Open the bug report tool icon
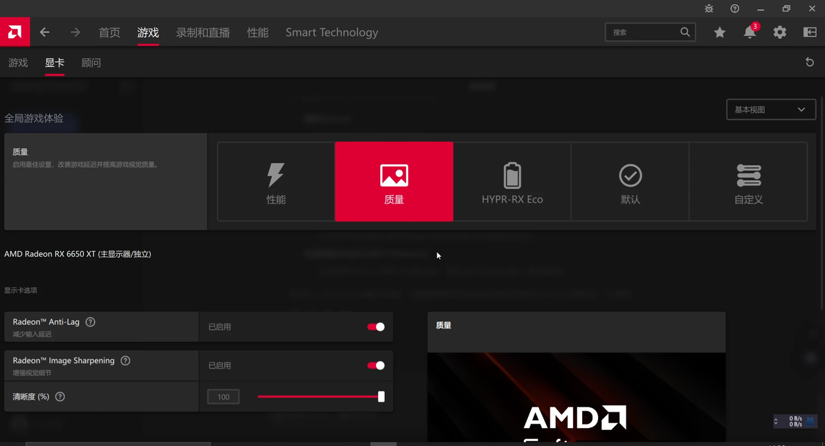The height and width of the screenshot is (446, 825). pos(709,8)
